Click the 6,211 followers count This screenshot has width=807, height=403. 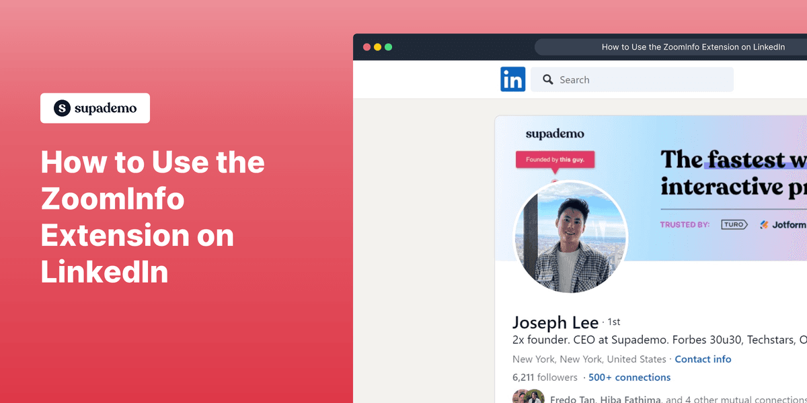[545, 377]
